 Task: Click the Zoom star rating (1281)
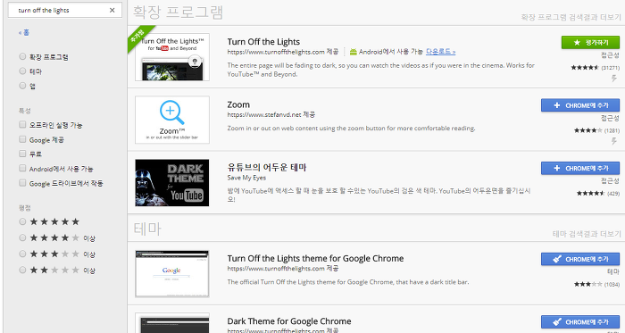(587, 130)
